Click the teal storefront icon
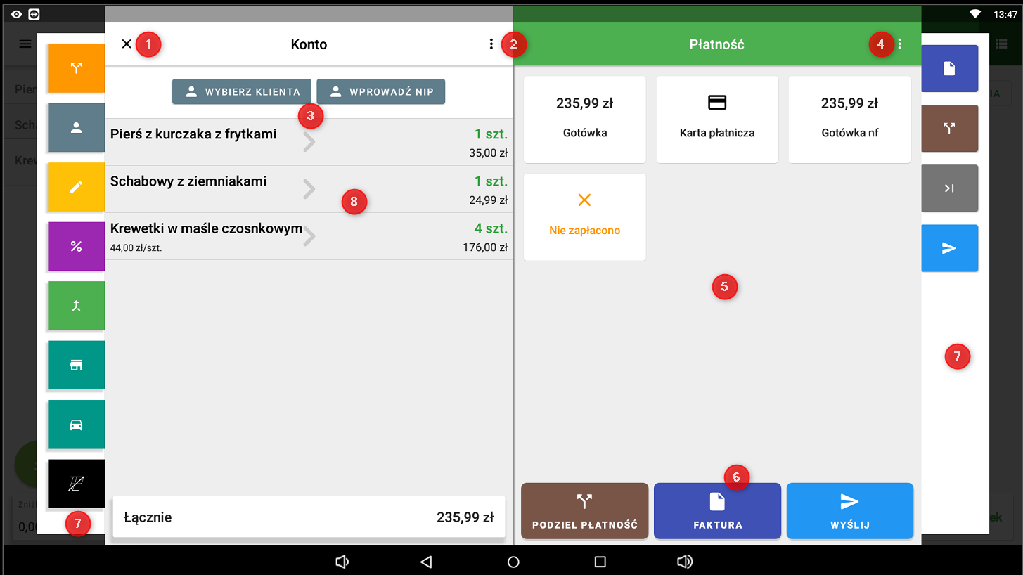Image resolution: width=1023 pixels, height=575 pixels. 76,365
